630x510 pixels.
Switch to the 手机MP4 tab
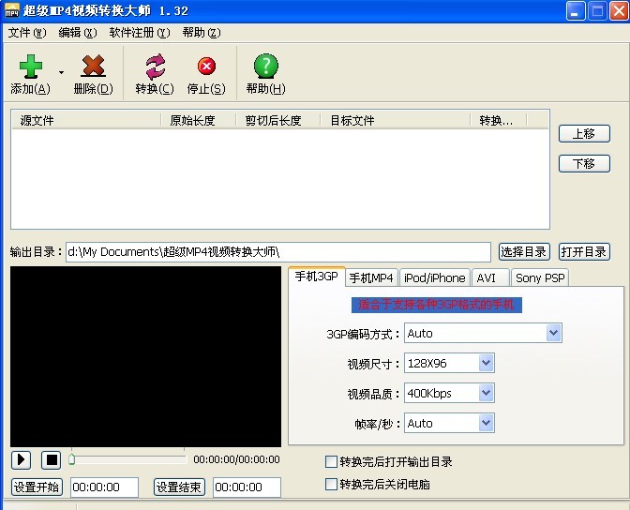(x=371, y=277)
